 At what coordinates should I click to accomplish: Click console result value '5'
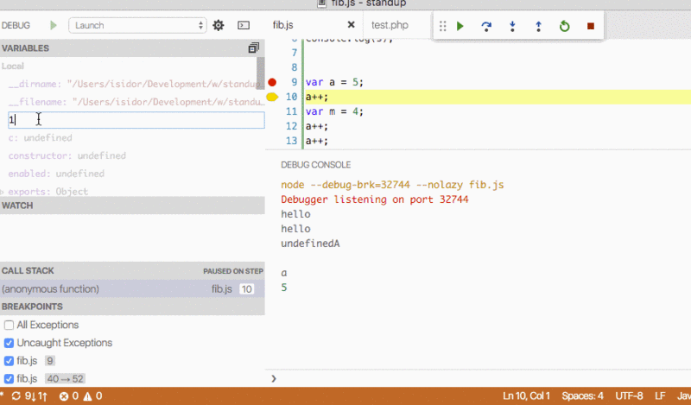click(284, 288)
